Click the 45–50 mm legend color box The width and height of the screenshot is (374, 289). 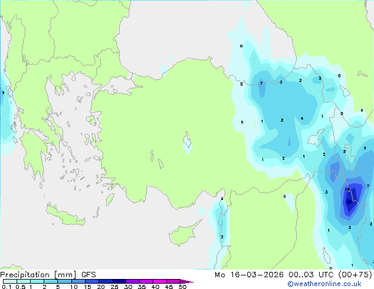(x=173, y=281)
